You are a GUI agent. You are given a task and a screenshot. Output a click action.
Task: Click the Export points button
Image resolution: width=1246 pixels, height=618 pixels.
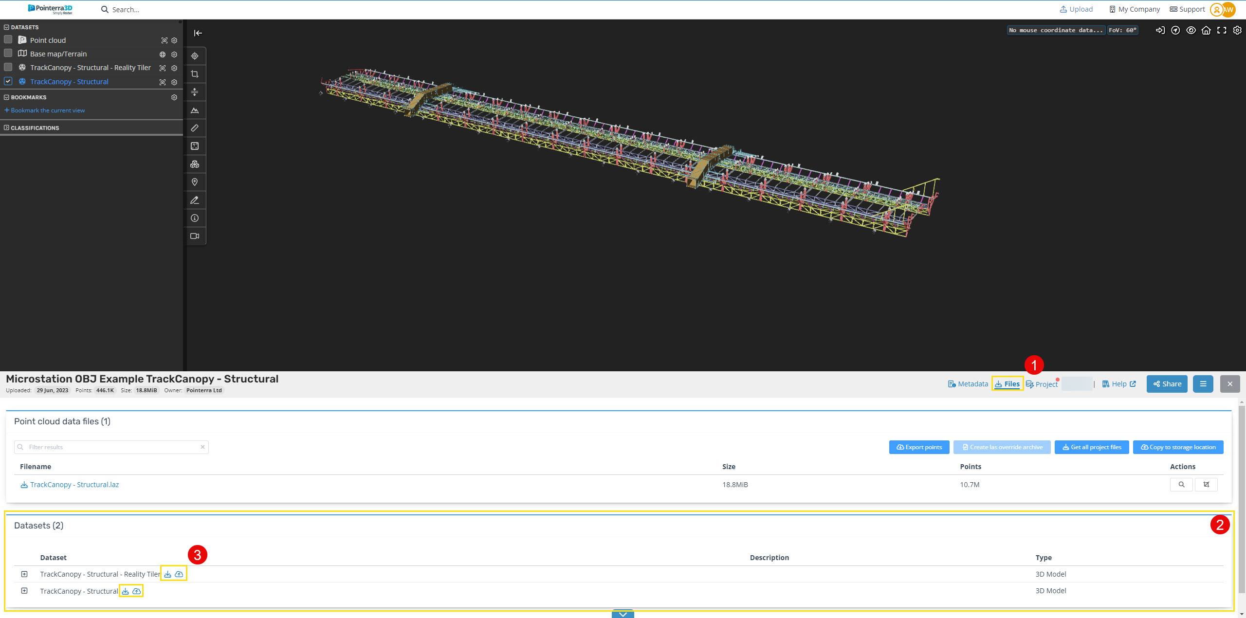coord(919,447)
